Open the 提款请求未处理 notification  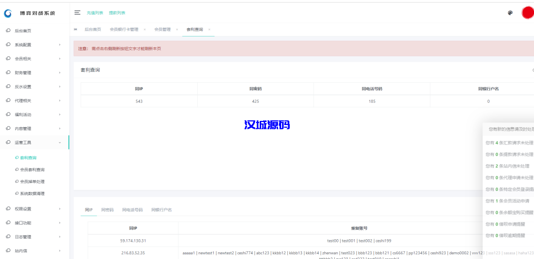pos(509,154)
